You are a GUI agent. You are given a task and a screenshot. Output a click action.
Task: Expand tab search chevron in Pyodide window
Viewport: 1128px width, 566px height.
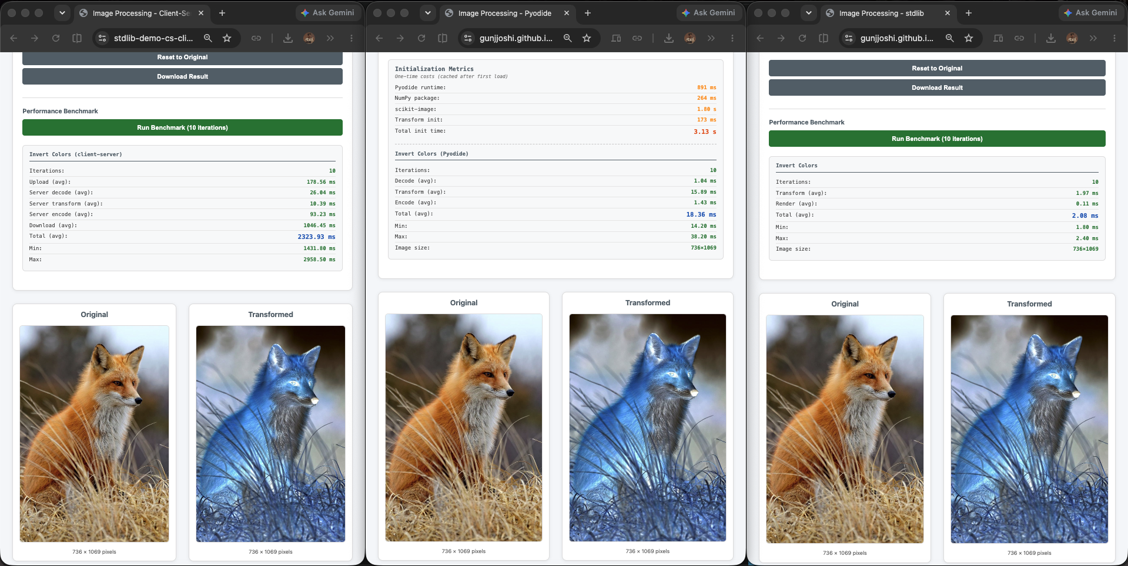pos(428,13)
